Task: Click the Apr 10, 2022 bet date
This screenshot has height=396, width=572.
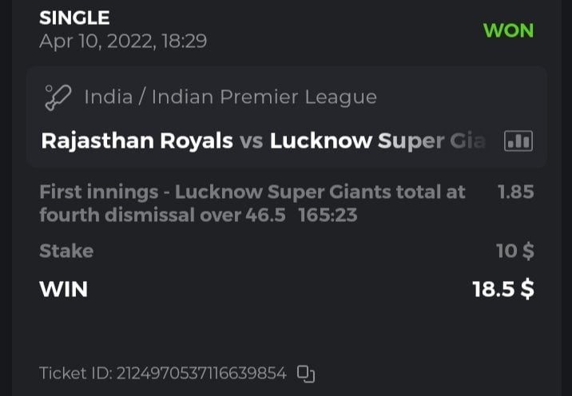Action: coord(122,41)
